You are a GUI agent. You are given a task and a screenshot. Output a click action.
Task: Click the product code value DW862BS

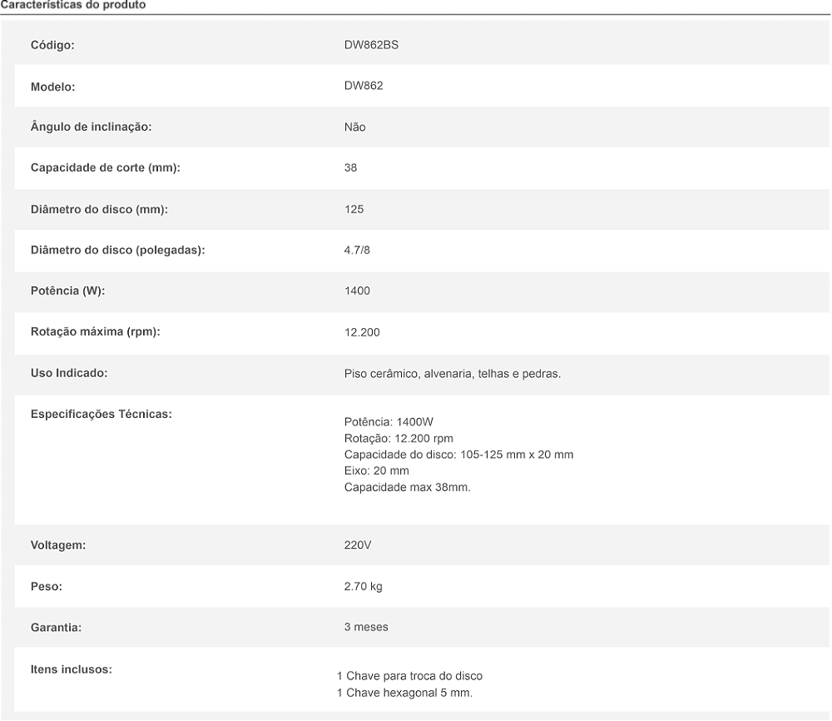pos(371,45)
